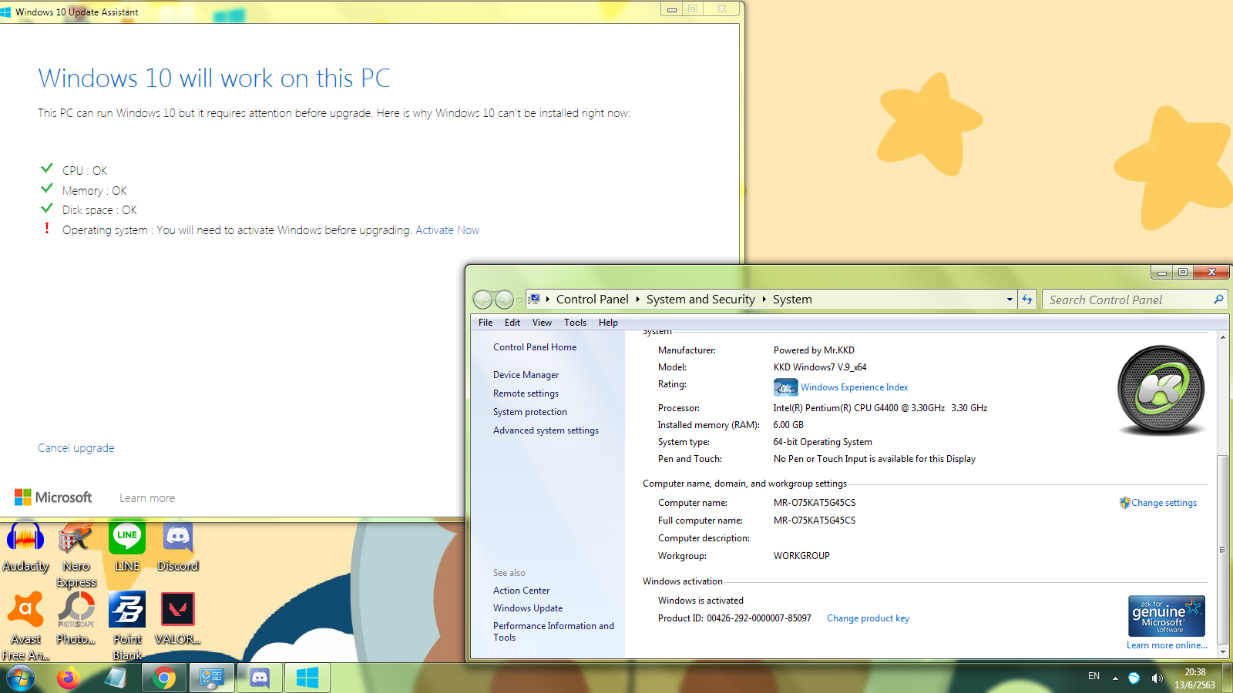The height and width of the screenshot is (693, 1233).
Task: Open the Windows Start orb
Action: click(21, 678)
